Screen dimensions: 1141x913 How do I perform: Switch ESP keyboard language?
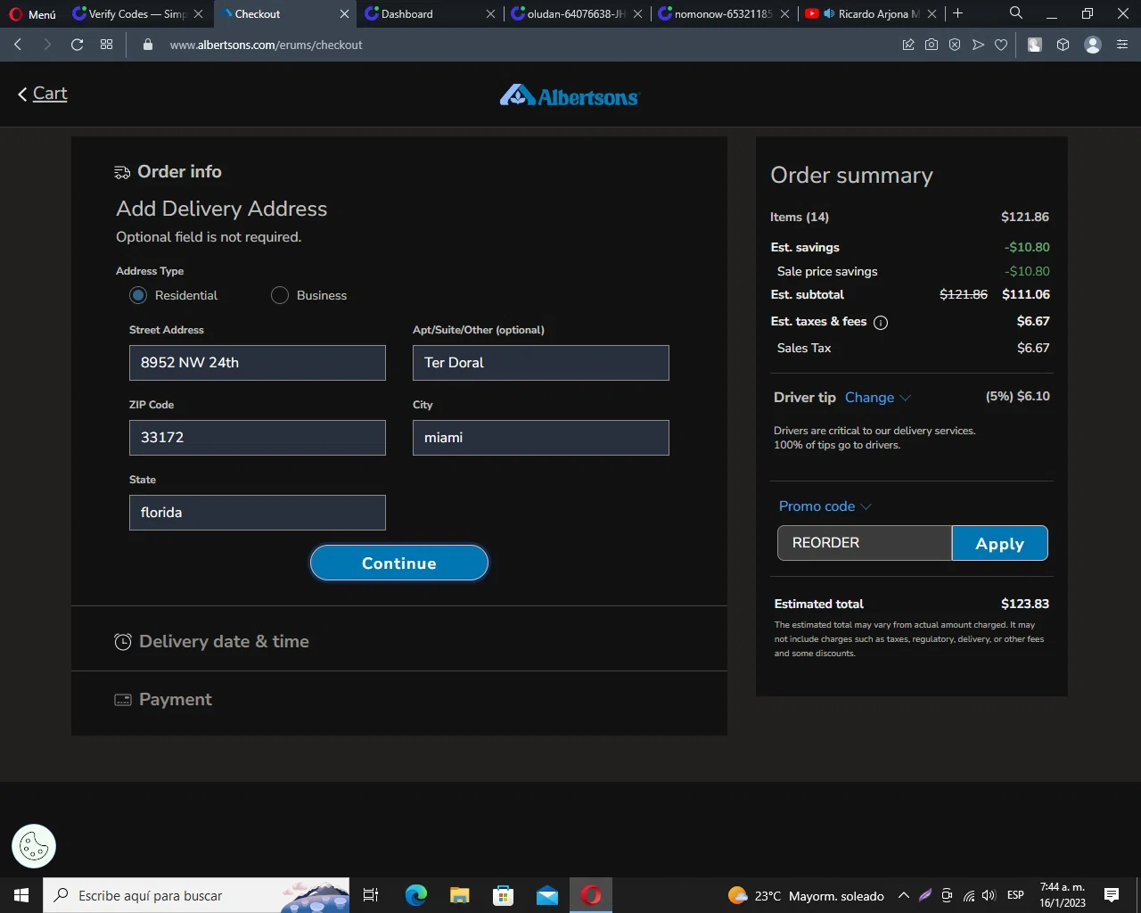(x=1015, y=895)
